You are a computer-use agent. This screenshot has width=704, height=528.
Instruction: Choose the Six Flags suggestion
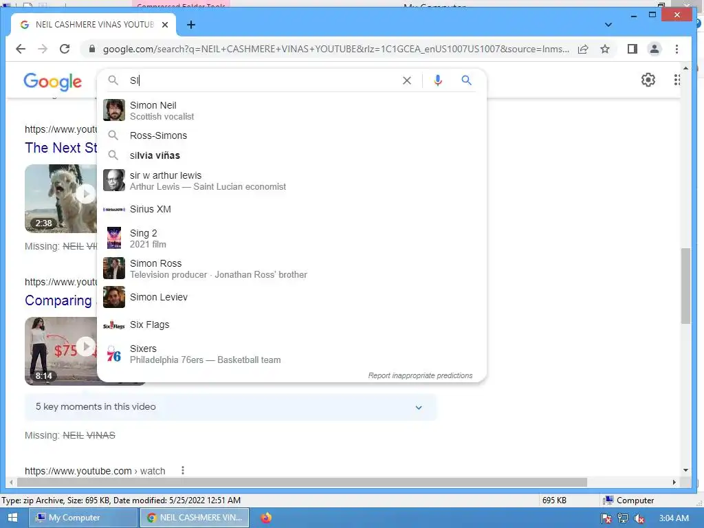(291, 324)
